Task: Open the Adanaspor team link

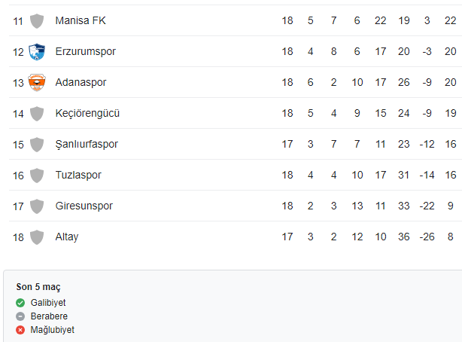Action: point(81,82)
